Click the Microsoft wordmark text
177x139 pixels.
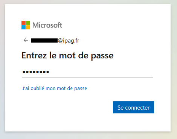pos(47,25)
